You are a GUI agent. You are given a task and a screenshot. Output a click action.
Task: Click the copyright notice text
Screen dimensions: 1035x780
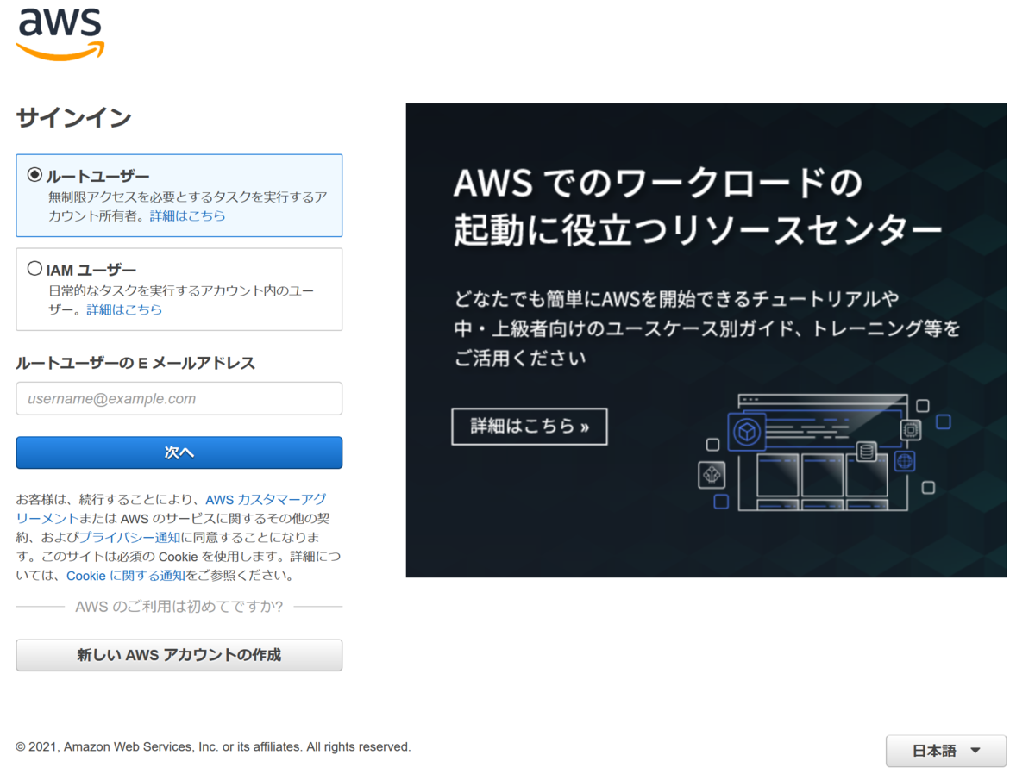pos(213,746)
